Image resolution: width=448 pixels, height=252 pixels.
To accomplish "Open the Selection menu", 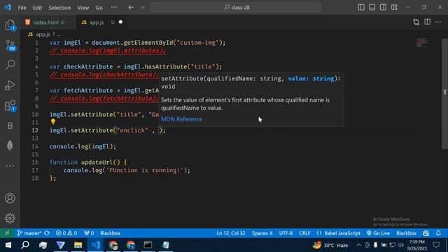I will [59, 8].
